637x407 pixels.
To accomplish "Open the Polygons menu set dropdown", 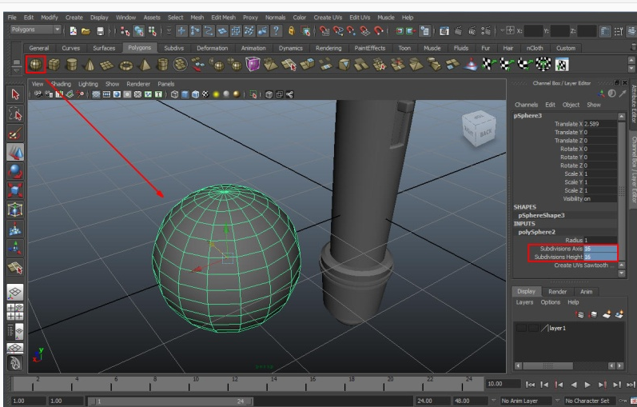I will [35, 30].
